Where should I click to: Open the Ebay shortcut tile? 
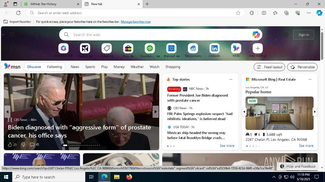tap(128, 48)
